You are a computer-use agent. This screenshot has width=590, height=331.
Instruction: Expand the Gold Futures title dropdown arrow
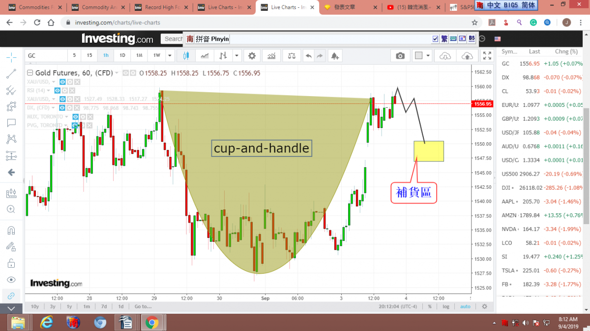tap(117, 73)
